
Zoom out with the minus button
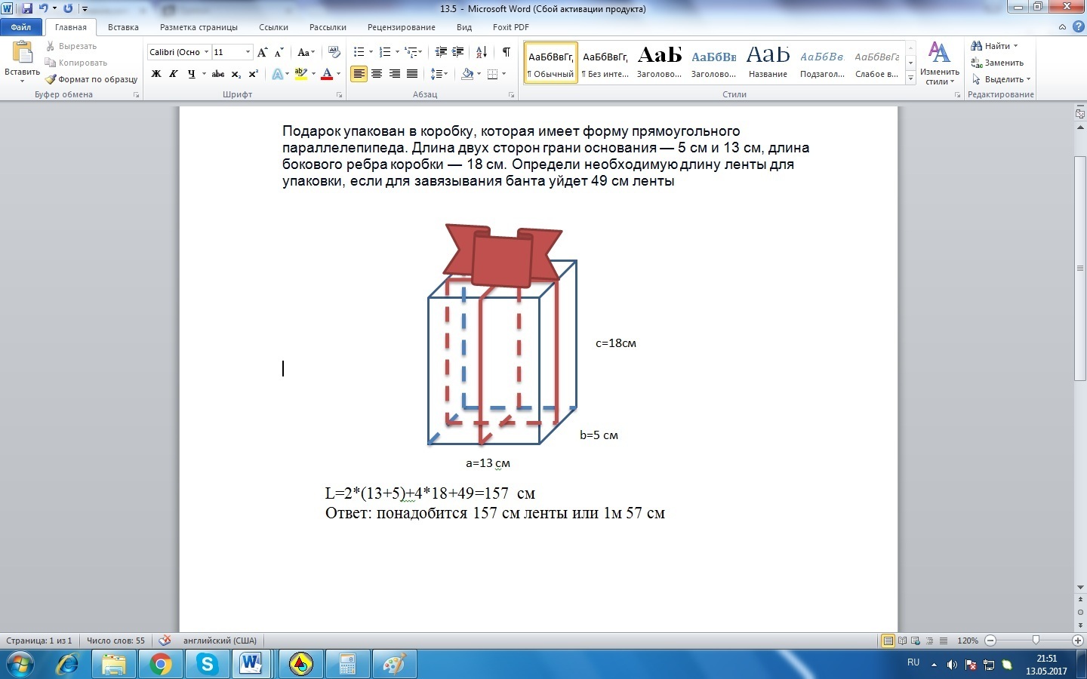[x=990, y=641]
